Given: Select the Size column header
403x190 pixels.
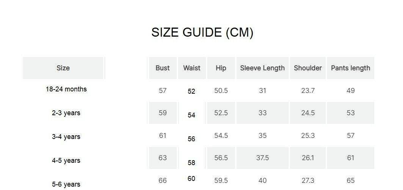Looking at the screenshot, I should (x=63, y=68).
